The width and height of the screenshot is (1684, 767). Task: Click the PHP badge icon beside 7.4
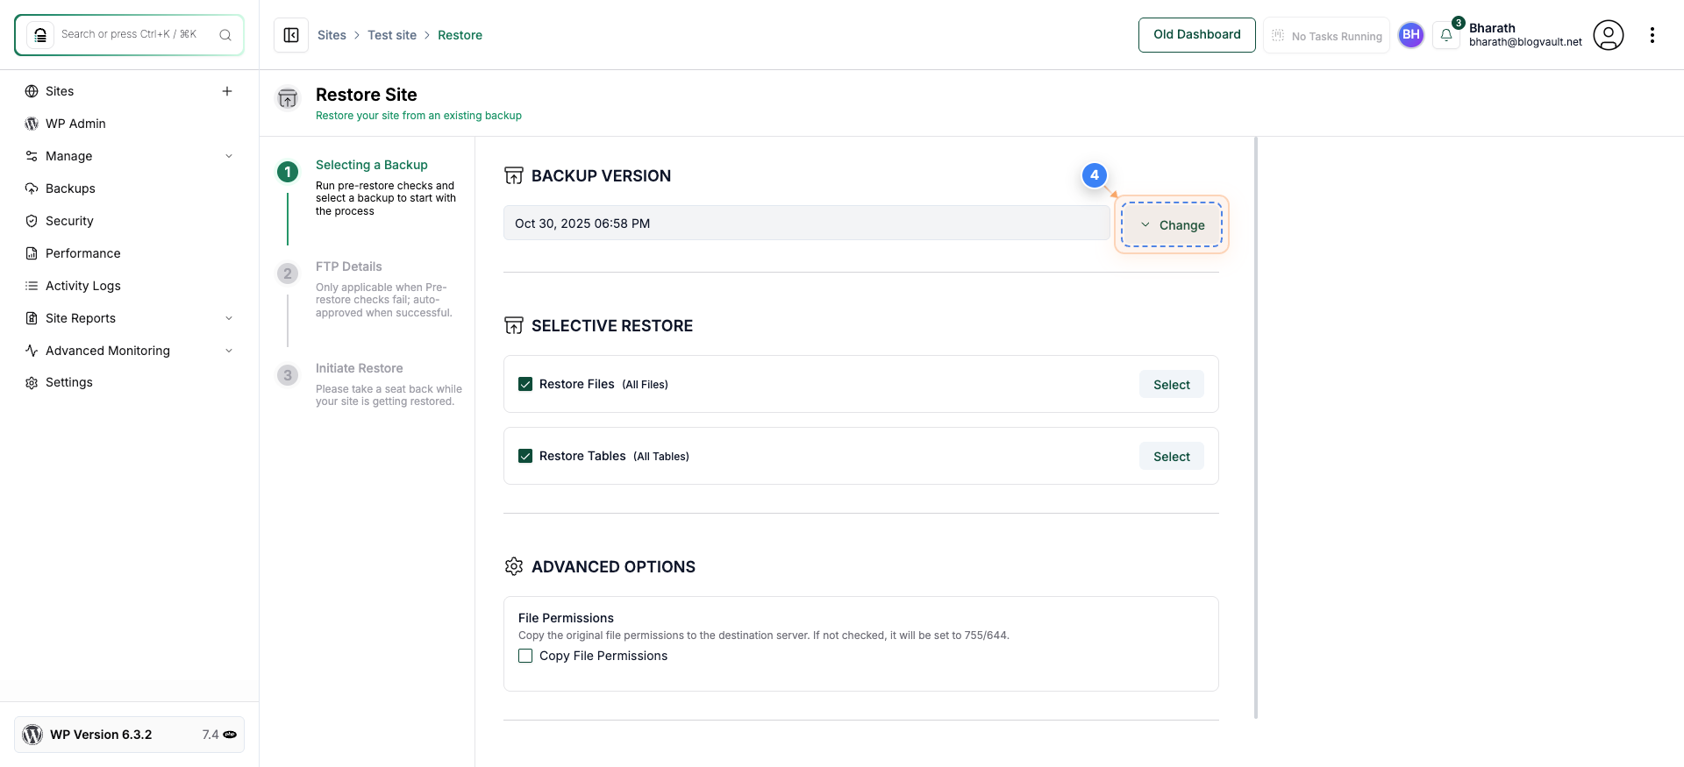(x=230, y=735)
